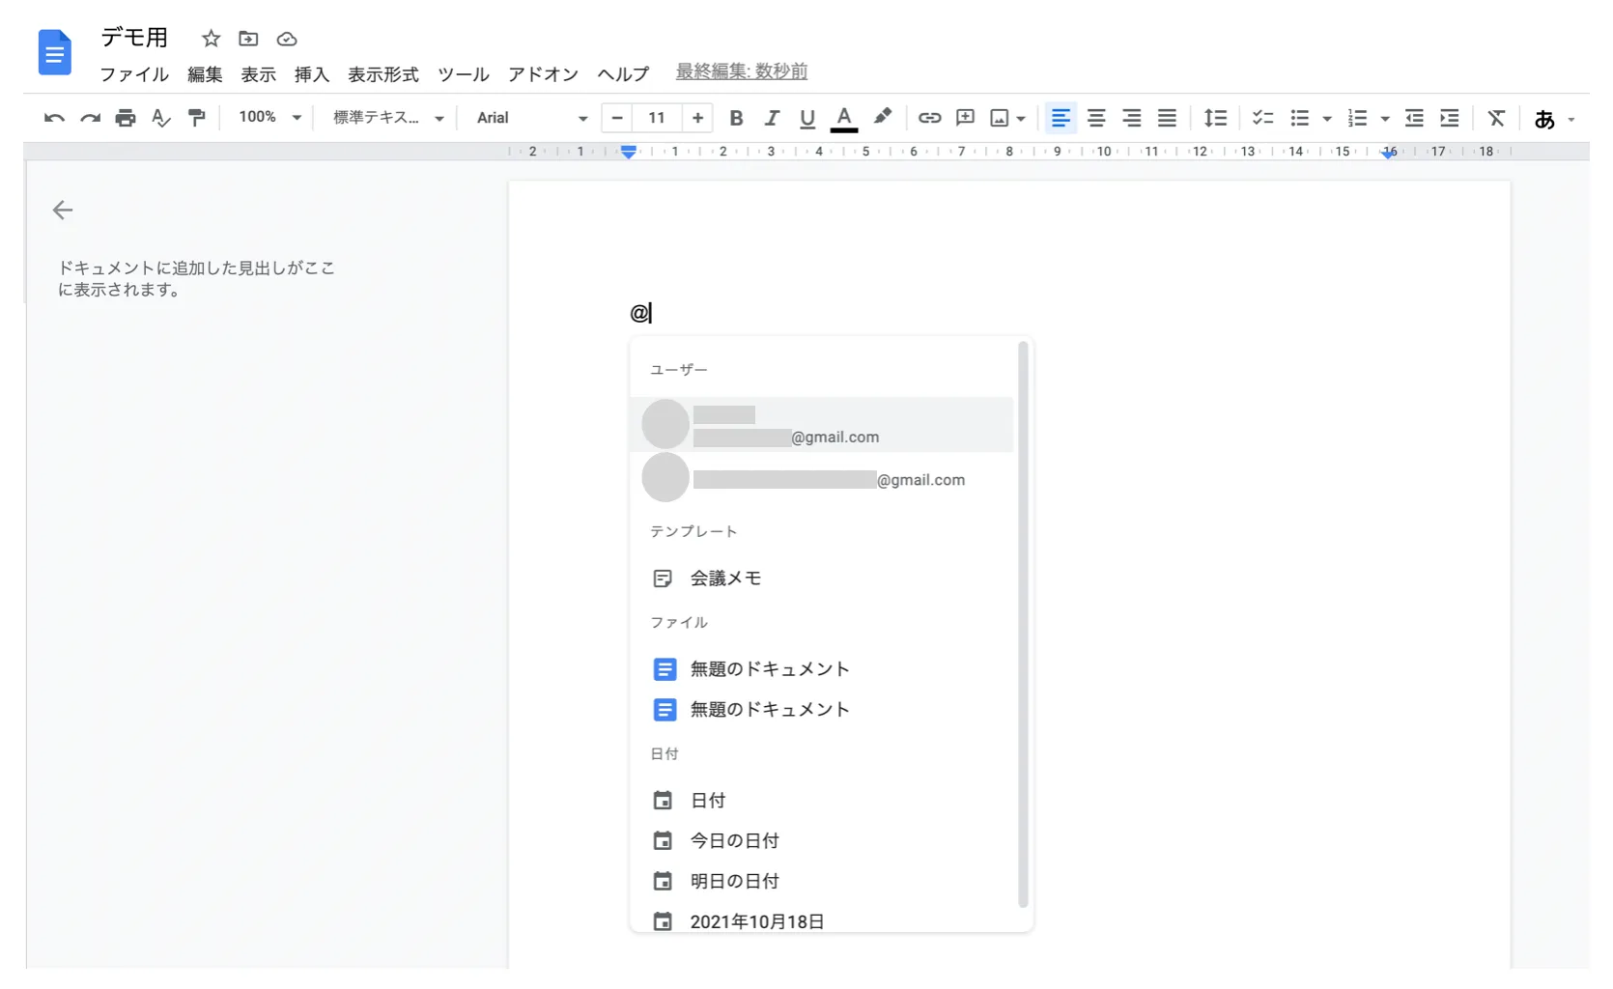
Task: Select the first highlighted user suggestion
Action: [x=822, y=424]
